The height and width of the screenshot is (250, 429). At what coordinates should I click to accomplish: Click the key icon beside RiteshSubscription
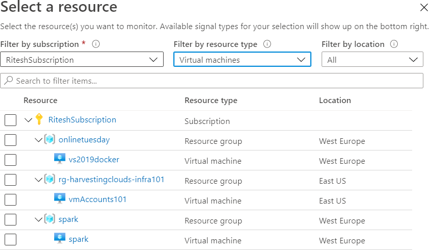[x=39, y=120]
